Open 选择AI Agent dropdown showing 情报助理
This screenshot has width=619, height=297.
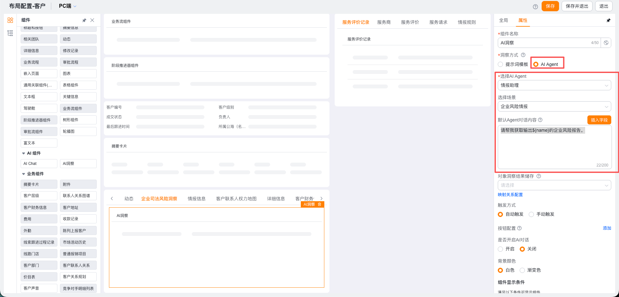(x=555, y=85)
